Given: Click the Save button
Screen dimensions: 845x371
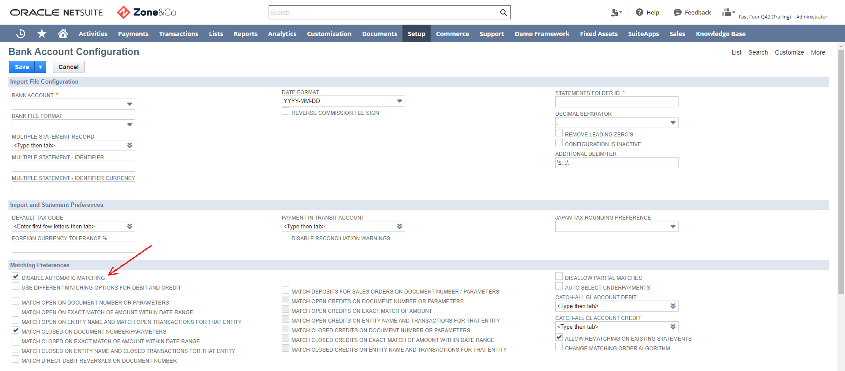Looking at the screenshot, I should [x=22, y=67].
